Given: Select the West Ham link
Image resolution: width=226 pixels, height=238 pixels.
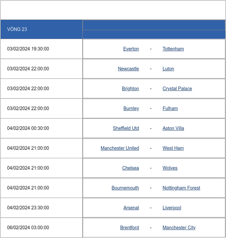Looking at the screenshot, I should tap(173, 148).
